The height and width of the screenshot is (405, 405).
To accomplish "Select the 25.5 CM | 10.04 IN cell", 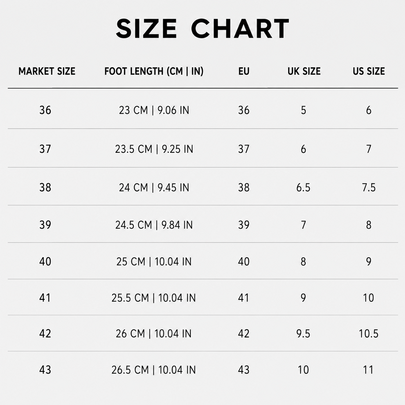I will pyautogui.click(x=154, y=298).
